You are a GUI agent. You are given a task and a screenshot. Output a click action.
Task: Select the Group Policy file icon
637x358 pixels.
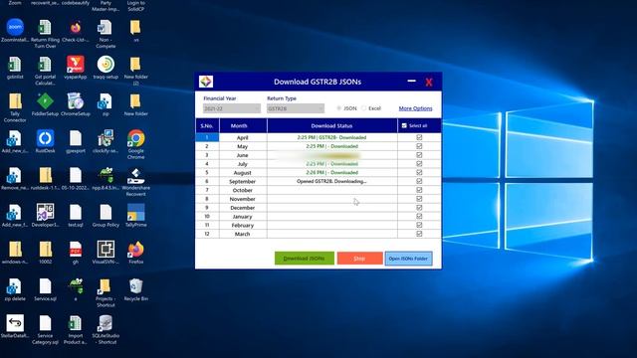click(106, 212)
